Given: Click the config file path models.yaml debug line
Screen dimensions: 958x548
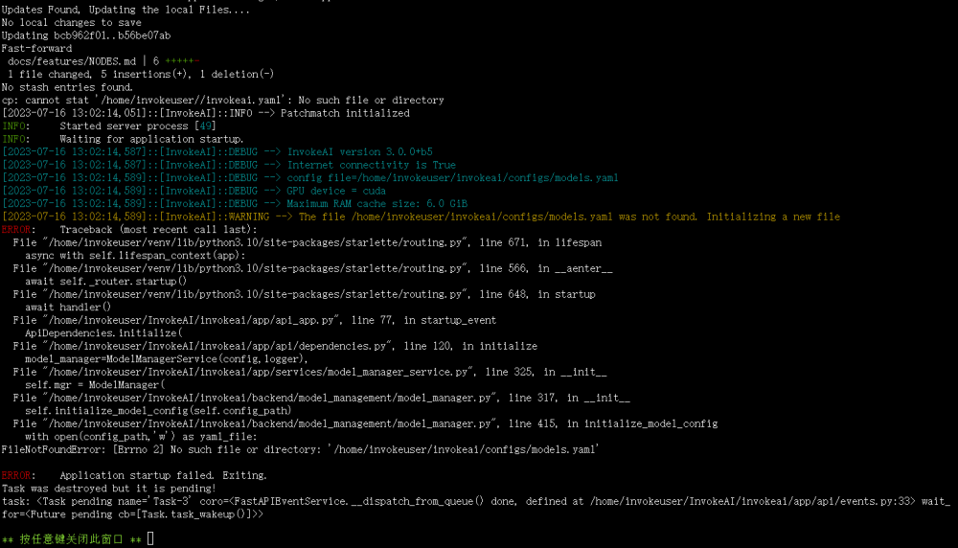Looking at the screenshot, I should click(309, 178).
